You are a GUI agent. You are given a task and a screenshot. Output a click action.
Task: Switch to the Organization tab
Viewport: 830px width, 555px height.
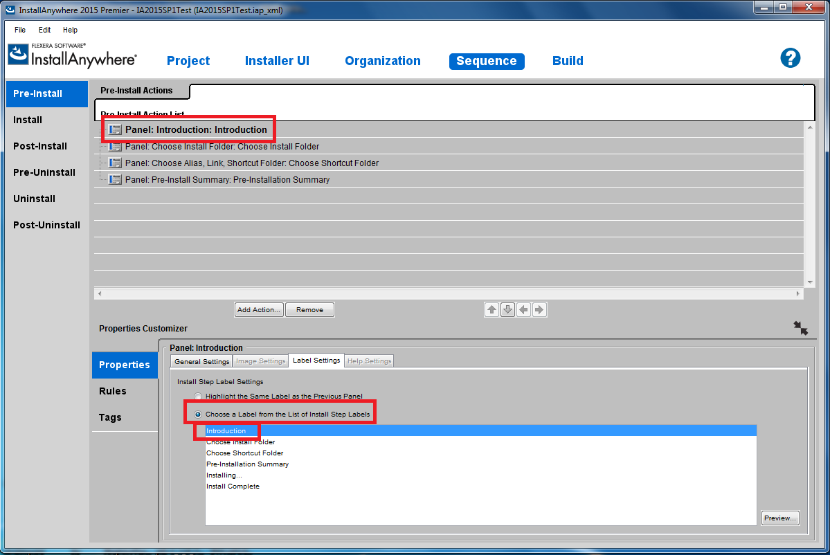(x=382, y=61)
